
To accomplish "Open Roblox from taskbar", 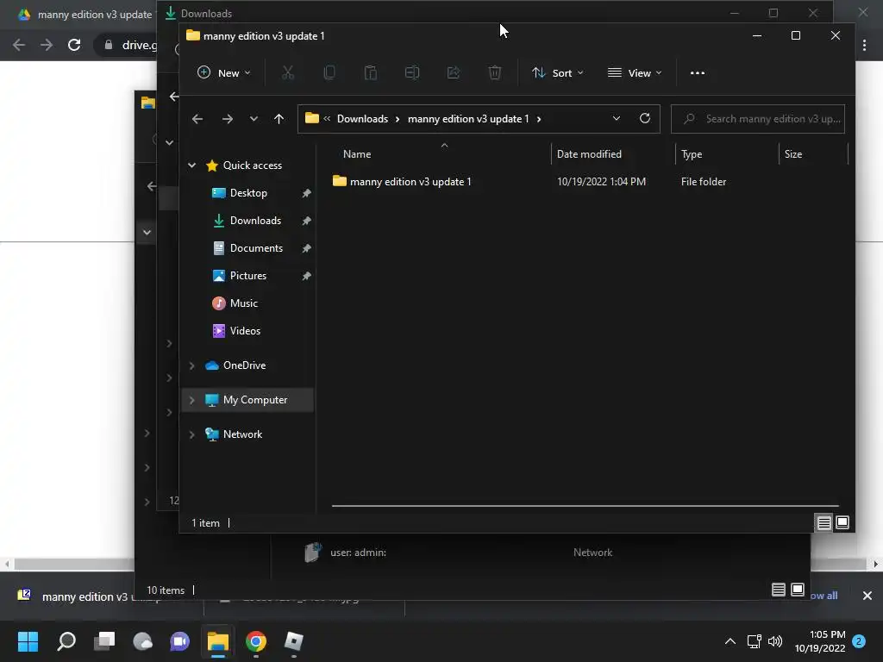I will coord(293,641).
